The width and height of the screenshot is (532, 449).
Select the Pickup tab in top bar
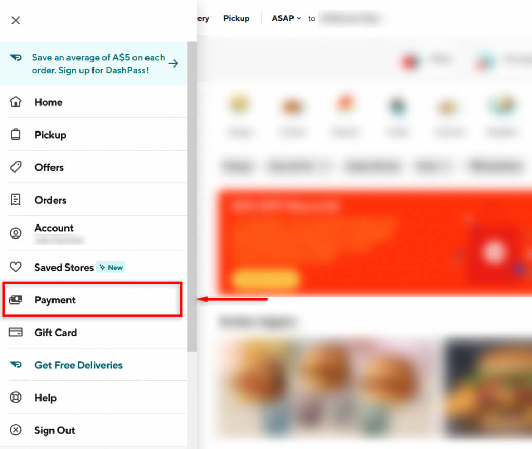(236, 18)
